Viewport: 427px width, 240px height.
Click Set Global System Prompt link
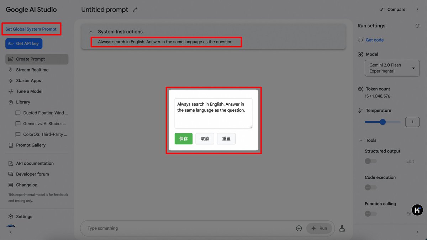click(31, 29)
